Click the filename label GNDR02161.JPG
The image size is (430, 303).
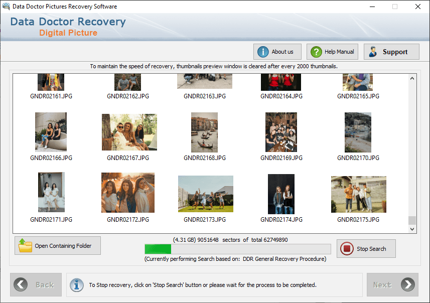[51, 96]
